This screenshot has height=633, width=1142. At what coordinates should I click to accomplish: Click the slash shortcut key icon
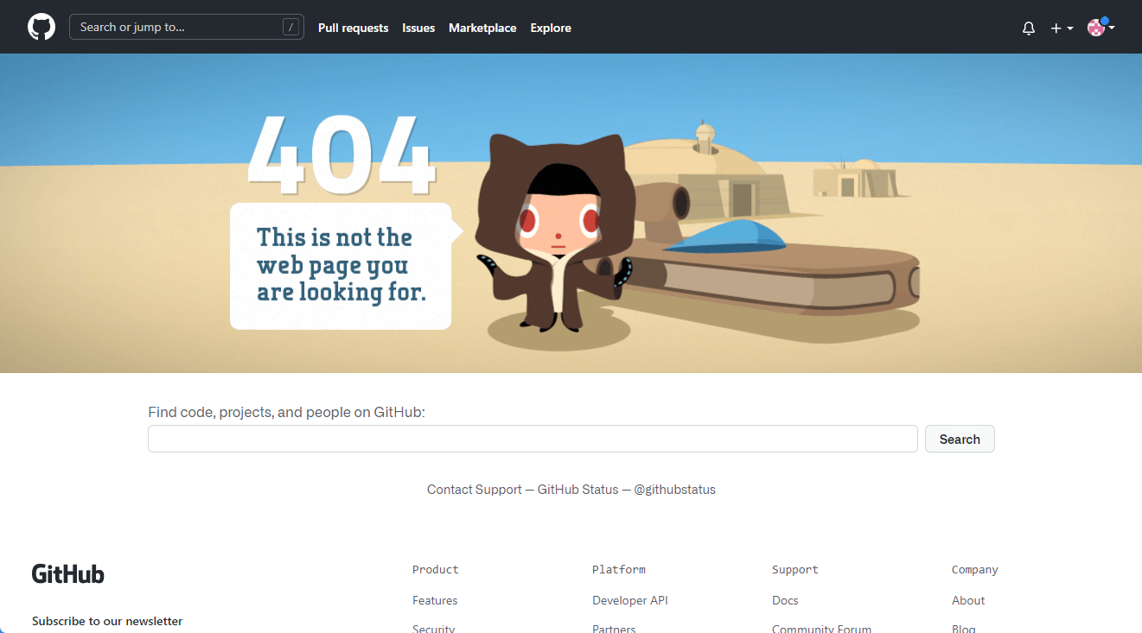(291, 28)
